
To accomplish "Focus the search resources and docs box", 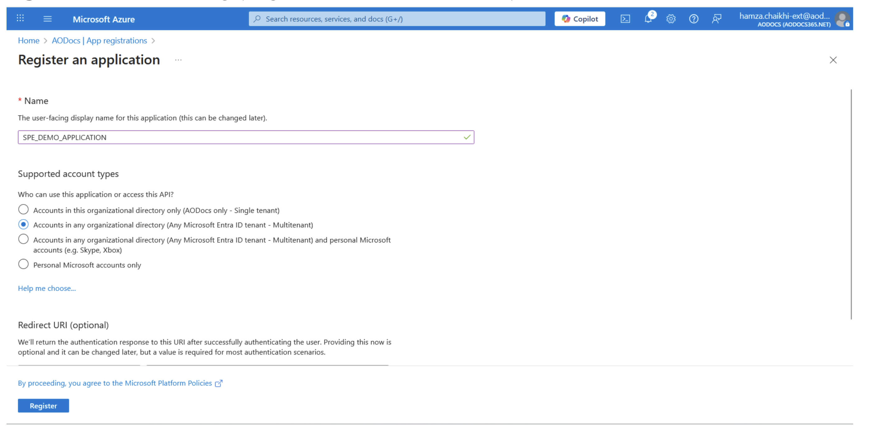I will (397, 19).
